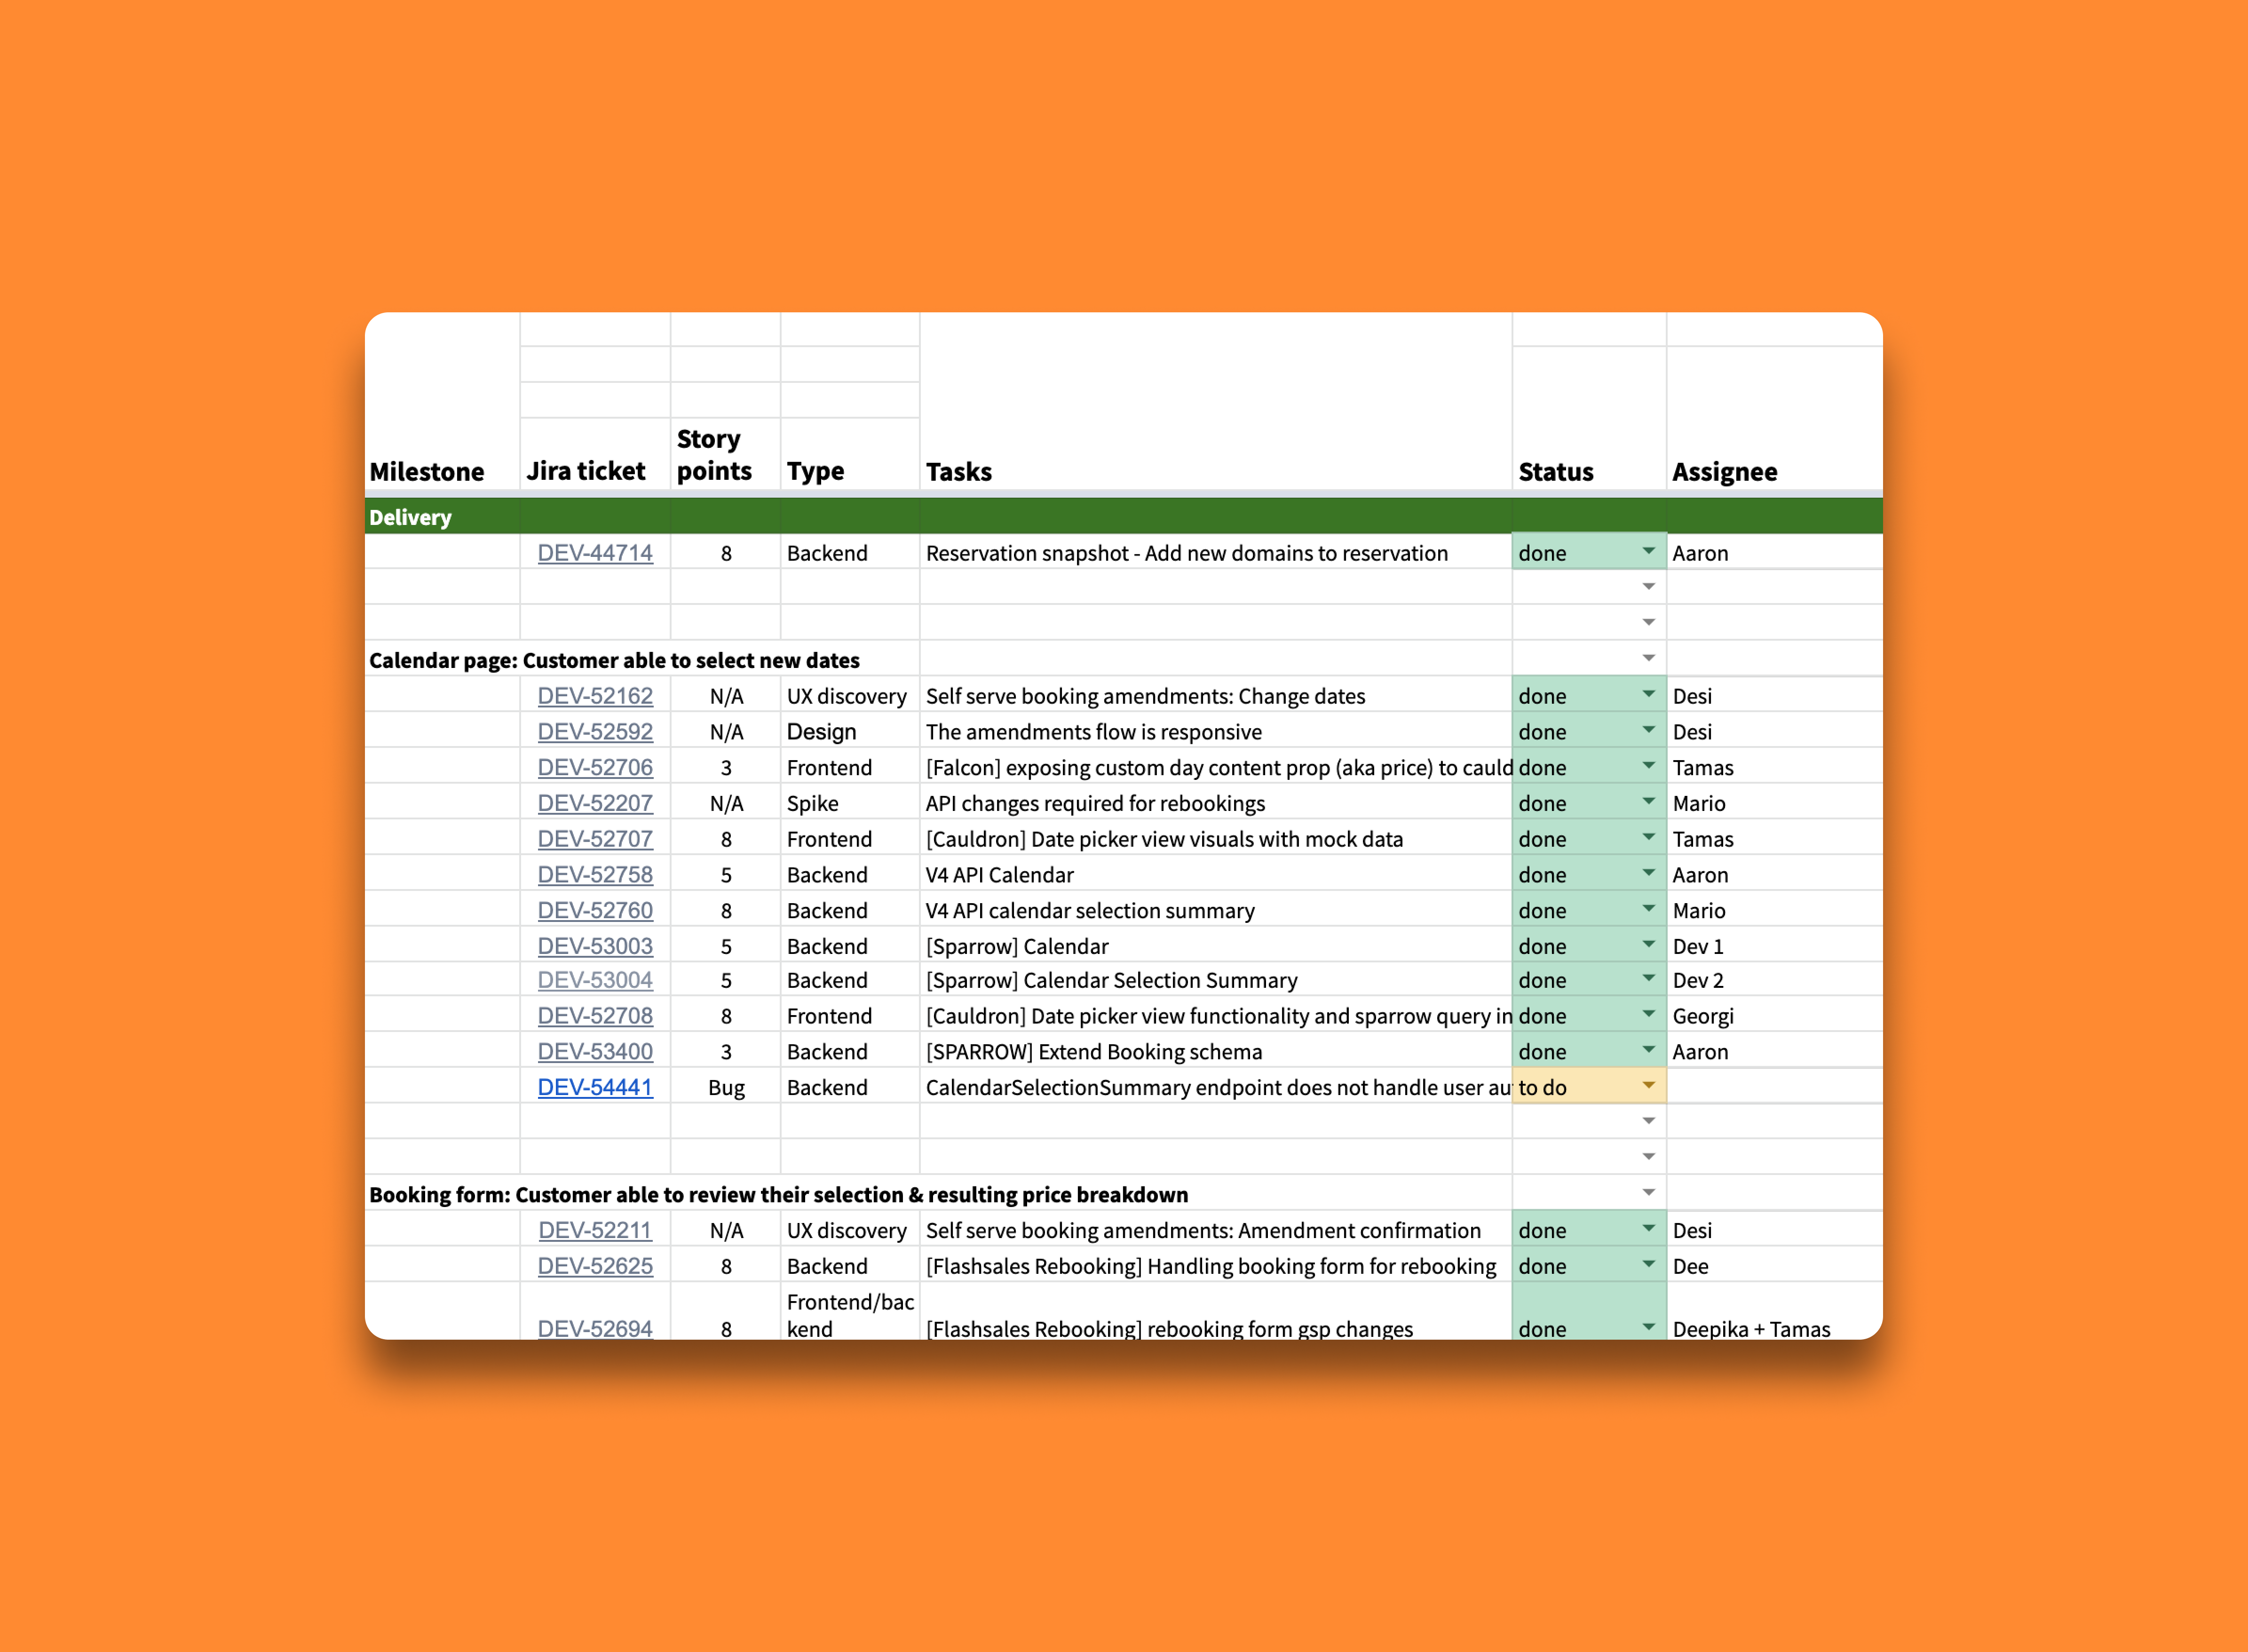The height and width of the screenshot is (1652, 2248).
Task: Click the "Calendar page: Customer able to select new dates" heading
Action: tap(614, 660)
